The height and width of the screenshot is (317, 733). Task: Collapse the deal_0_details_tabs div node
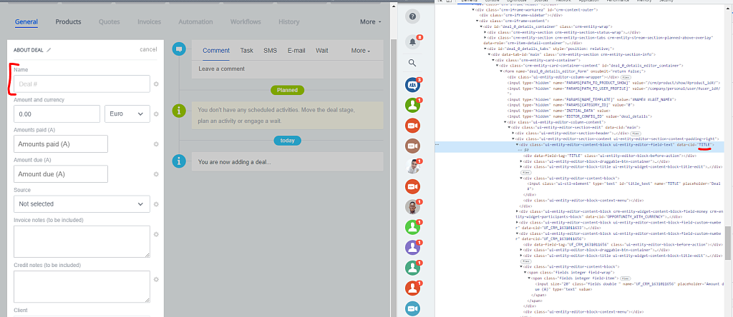coord(485,49)
